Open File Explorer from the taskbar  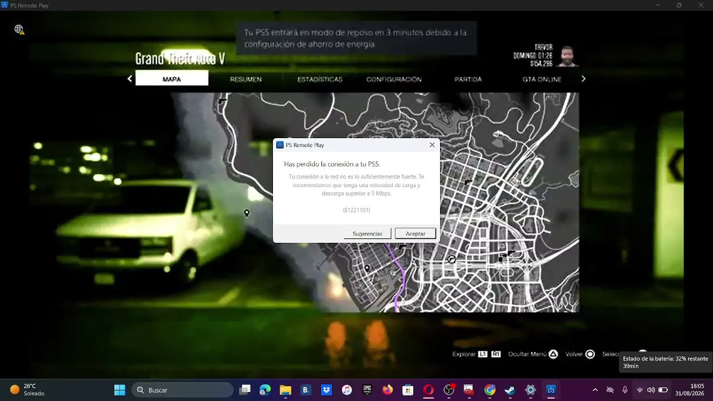tap(285, 390)
